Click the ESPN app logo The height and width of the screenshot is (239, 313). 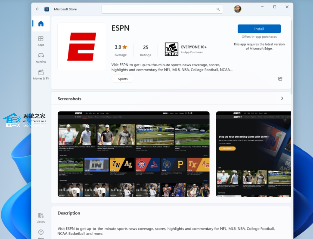pos(82,46)
